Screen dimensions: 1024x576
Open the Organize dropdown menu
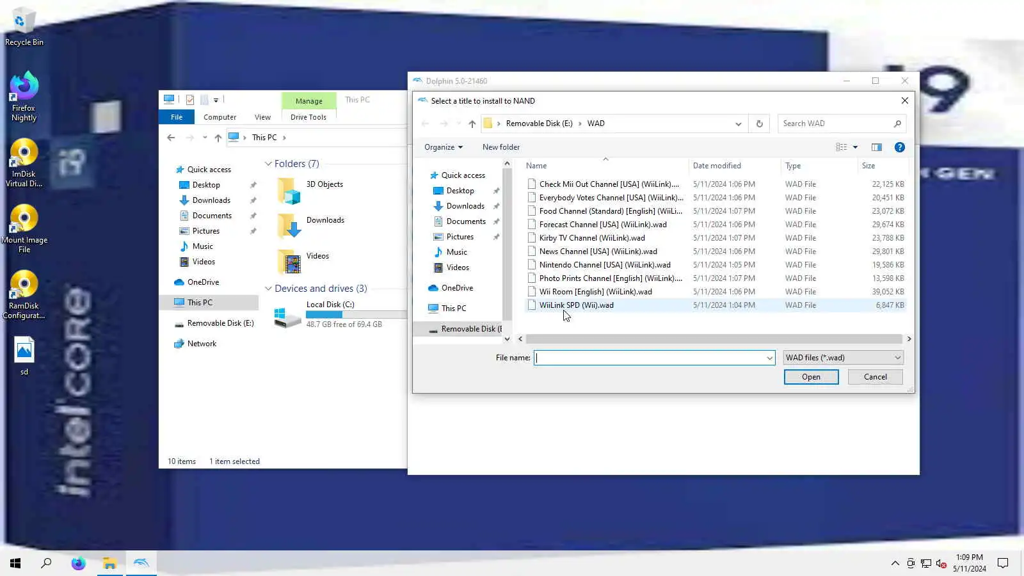pyautogui.click(x=444, y=147)
